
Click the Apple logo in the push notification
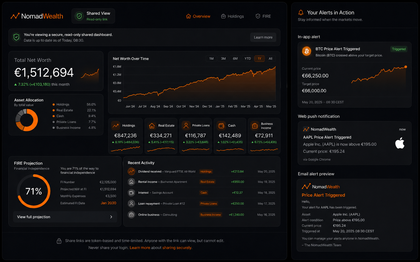[400, 143]
